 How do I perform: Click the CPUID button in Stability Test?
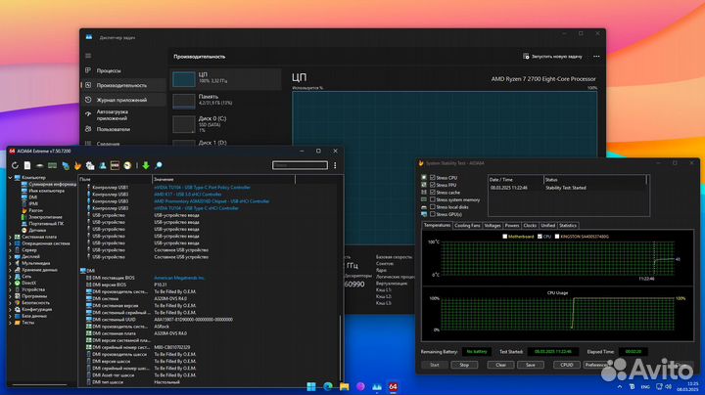tap(567, 365)
